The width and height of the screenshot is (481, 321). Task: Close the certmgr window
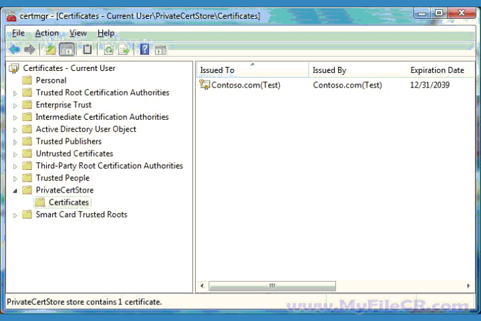pos(462,13)
